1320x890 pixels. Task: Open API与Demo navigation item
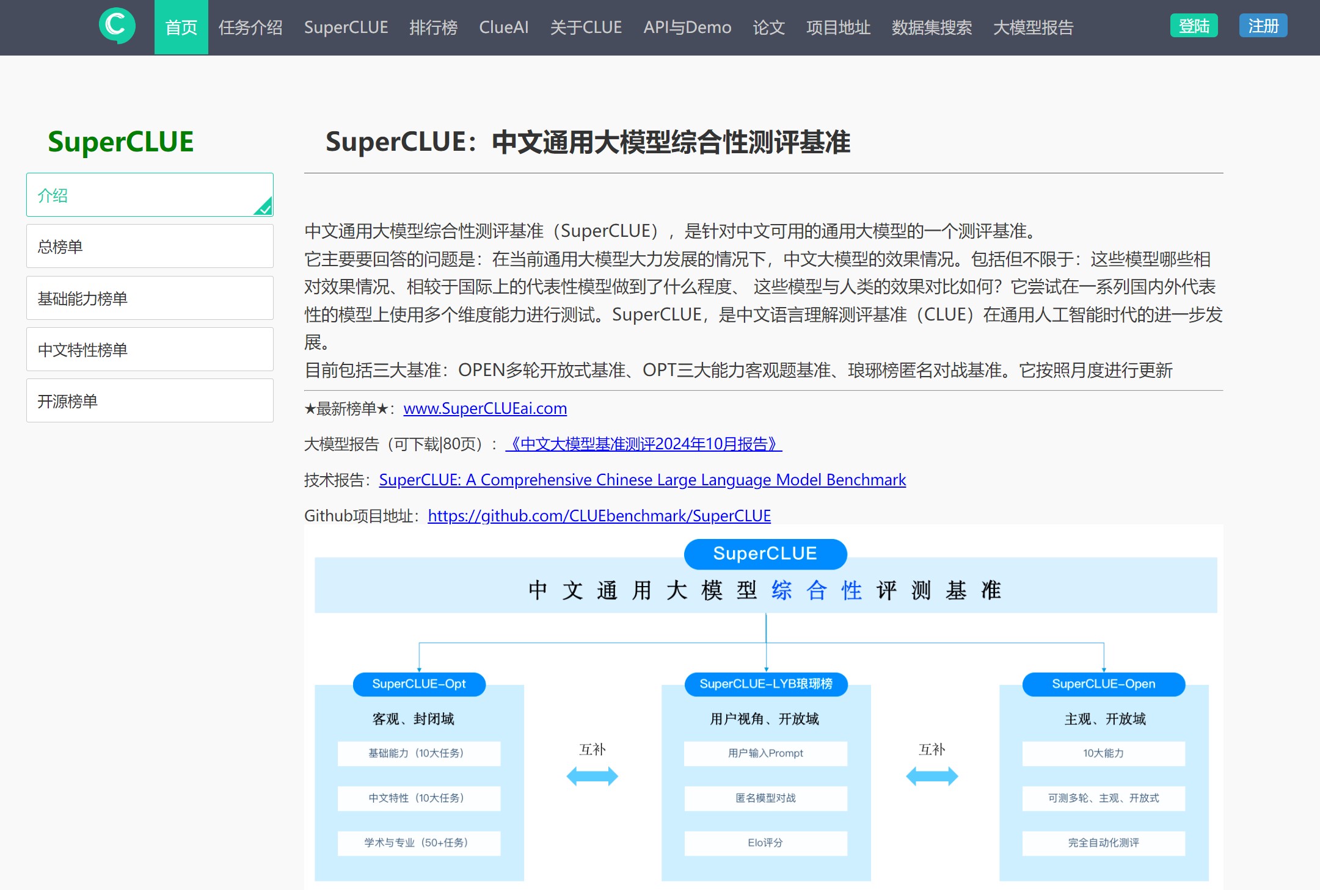[x=687, y=27]
